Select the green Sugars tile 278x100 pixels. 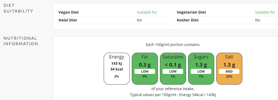coord(201,69)
